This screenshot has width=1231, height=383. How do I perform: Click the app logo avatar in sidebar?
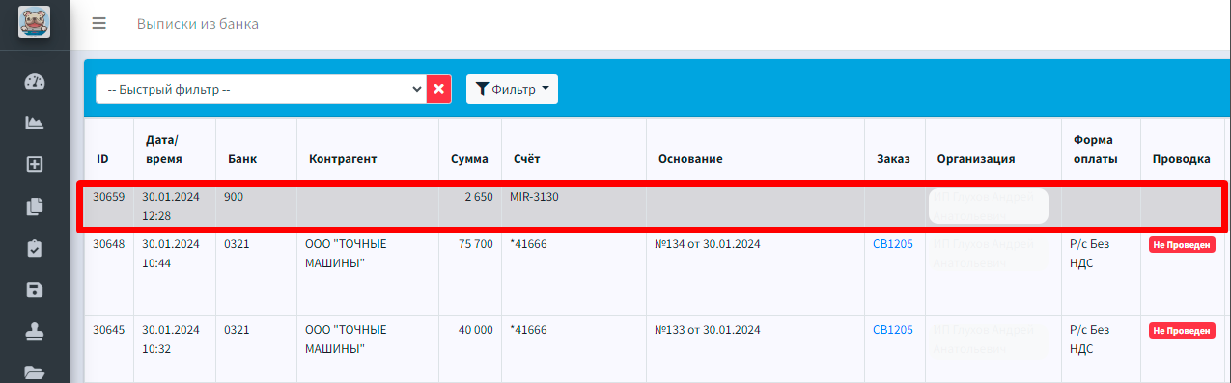[34, 22]
